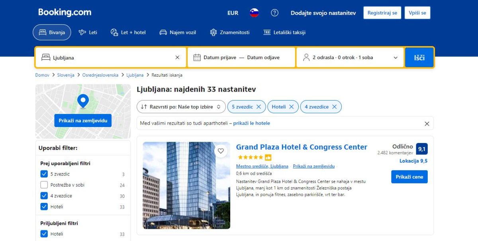The image size is (478, 241).
Task: Enable the Postrežba v sobi checkbox
Action: 44,185
